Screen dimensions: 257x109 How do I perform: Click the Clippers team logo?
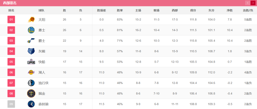[31, 62]
